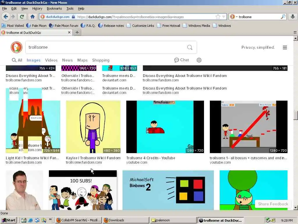Click the taskbar clock showing 9:28 PM
This screenshot has height=224, width=298.
point(287,220)
